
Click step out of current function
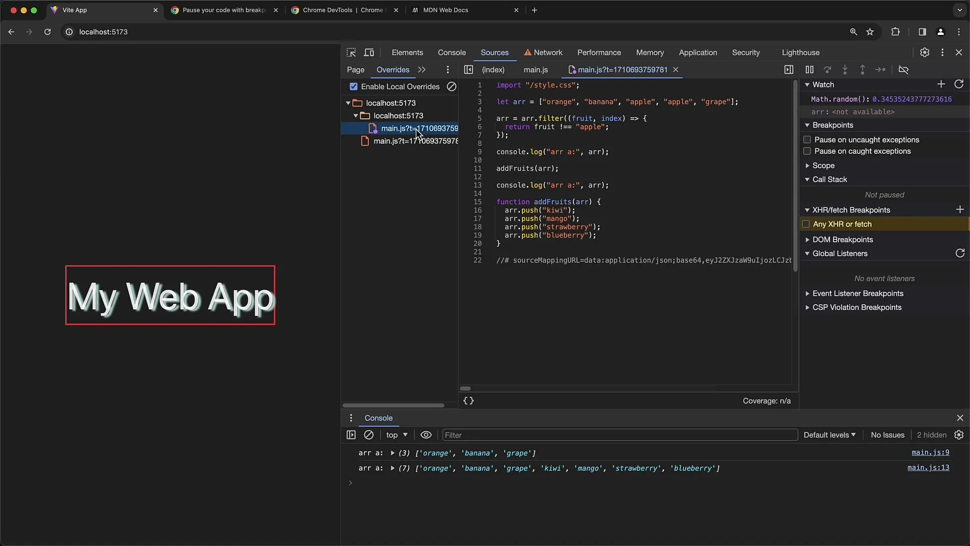coord(862,70)
